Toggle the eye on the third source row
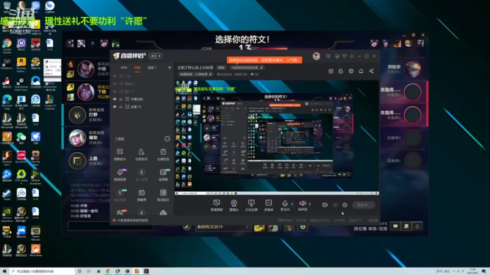The width and height of the screenshot is (490, 275). point(115,91)
